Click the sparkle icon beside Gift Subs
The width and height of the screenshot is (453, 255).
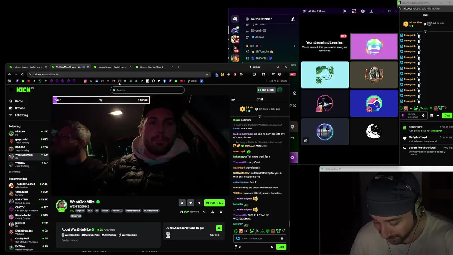click(x=199, y=203)
